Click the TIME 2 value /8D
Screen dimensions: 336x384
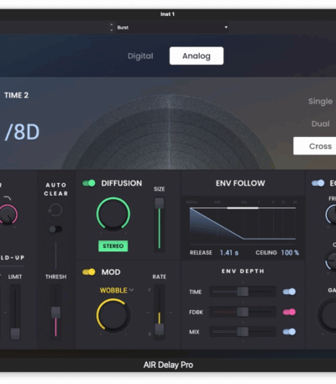click(22, 132)
